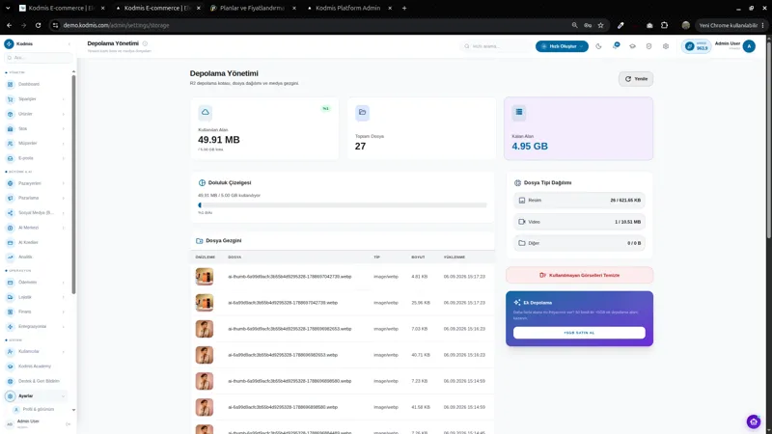Open the floating help chat button
The width and height of the screenshot is (772, 434).
click(754, 421)
